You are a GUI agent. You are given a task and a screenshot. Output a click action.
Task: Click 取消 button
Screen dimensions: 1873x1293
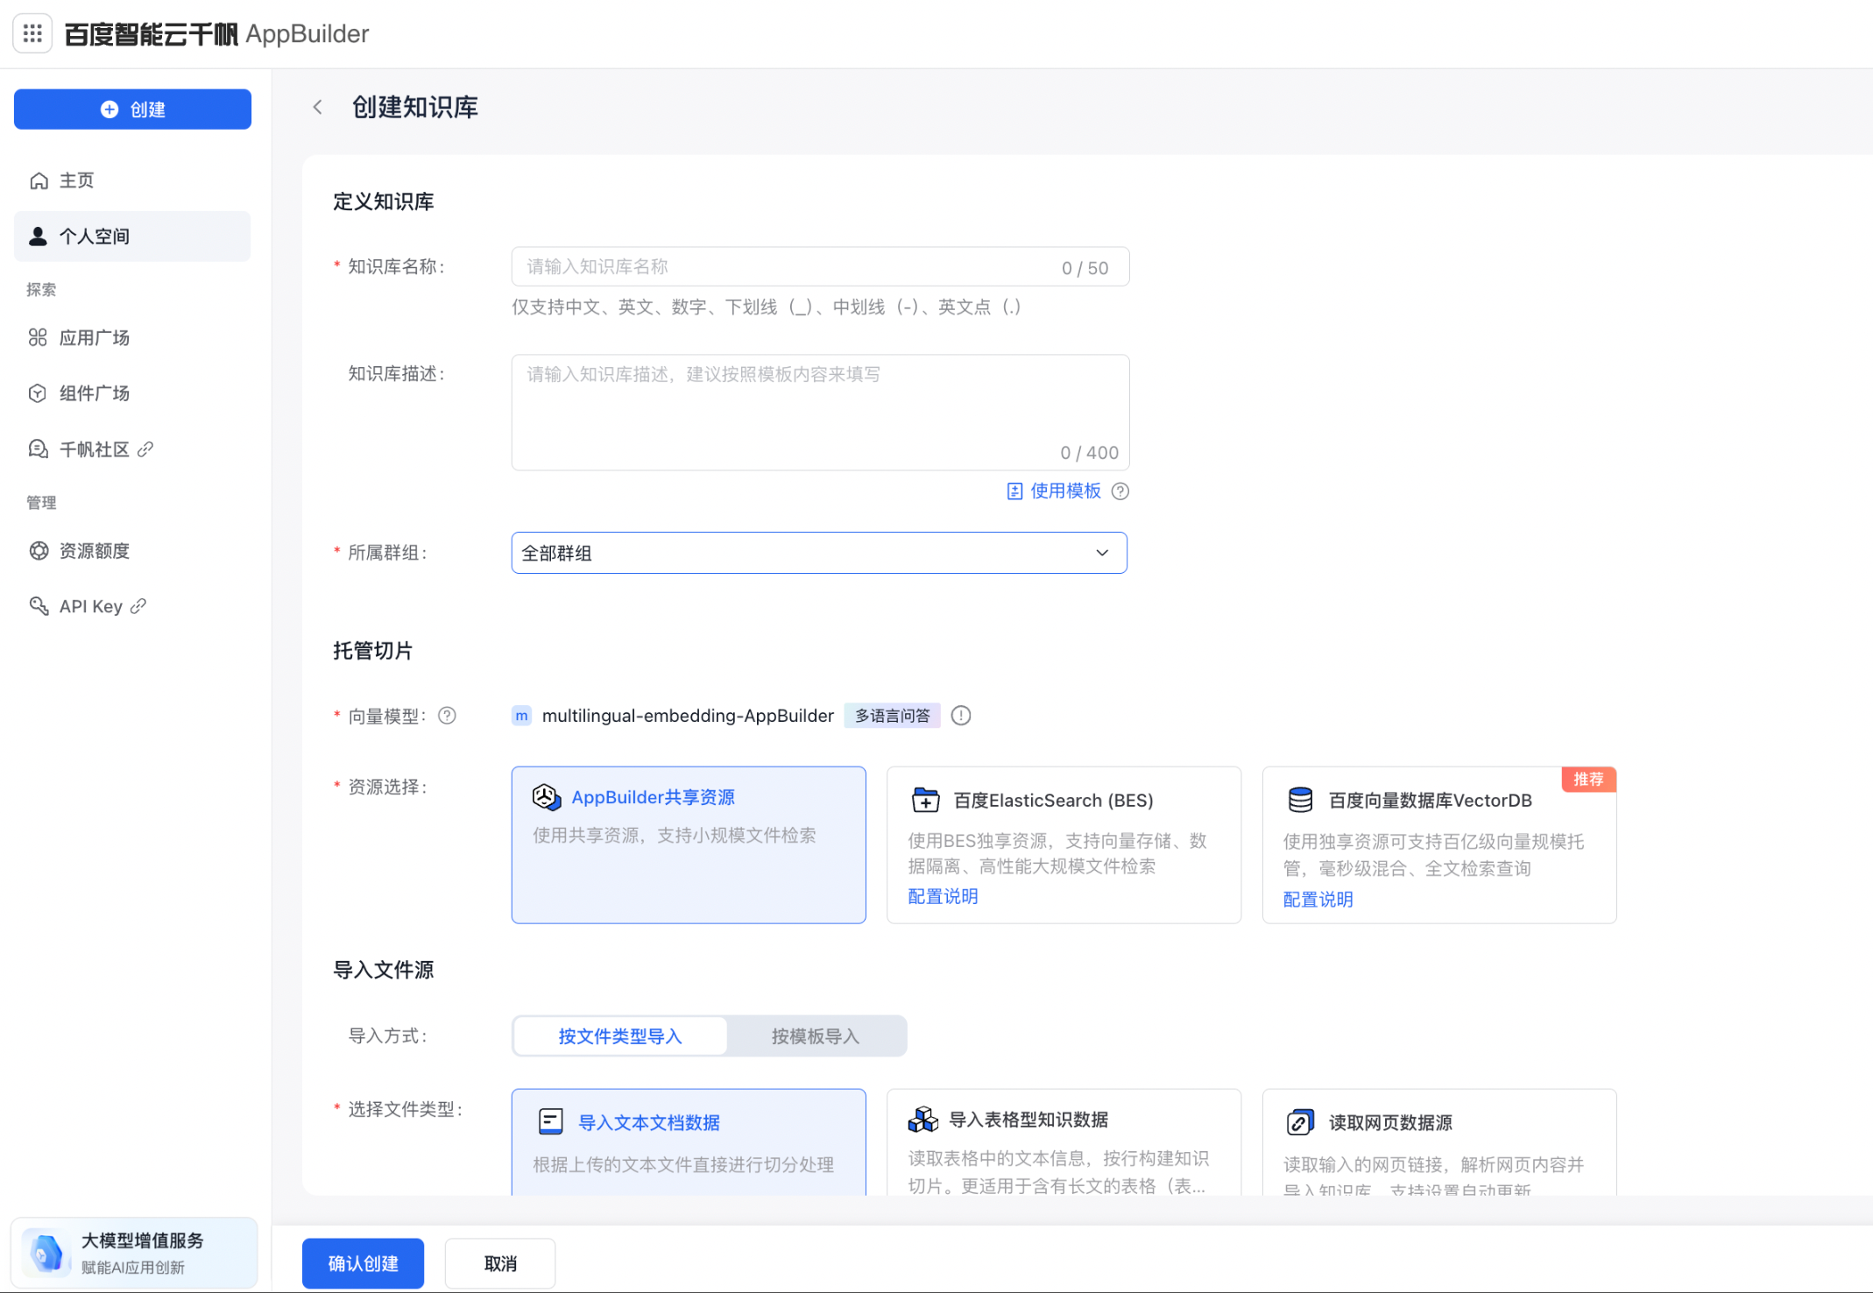tap(500, 1264)
